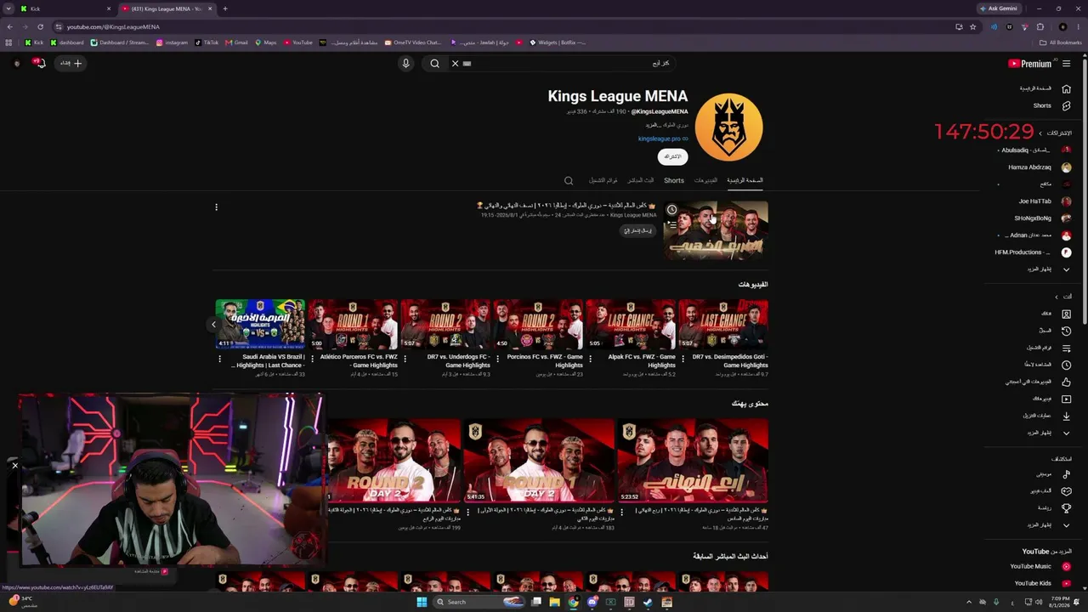The image size is (1088, 612).
Task: Open the YouTube hamburger guide menu
Action: (1066, 64)
